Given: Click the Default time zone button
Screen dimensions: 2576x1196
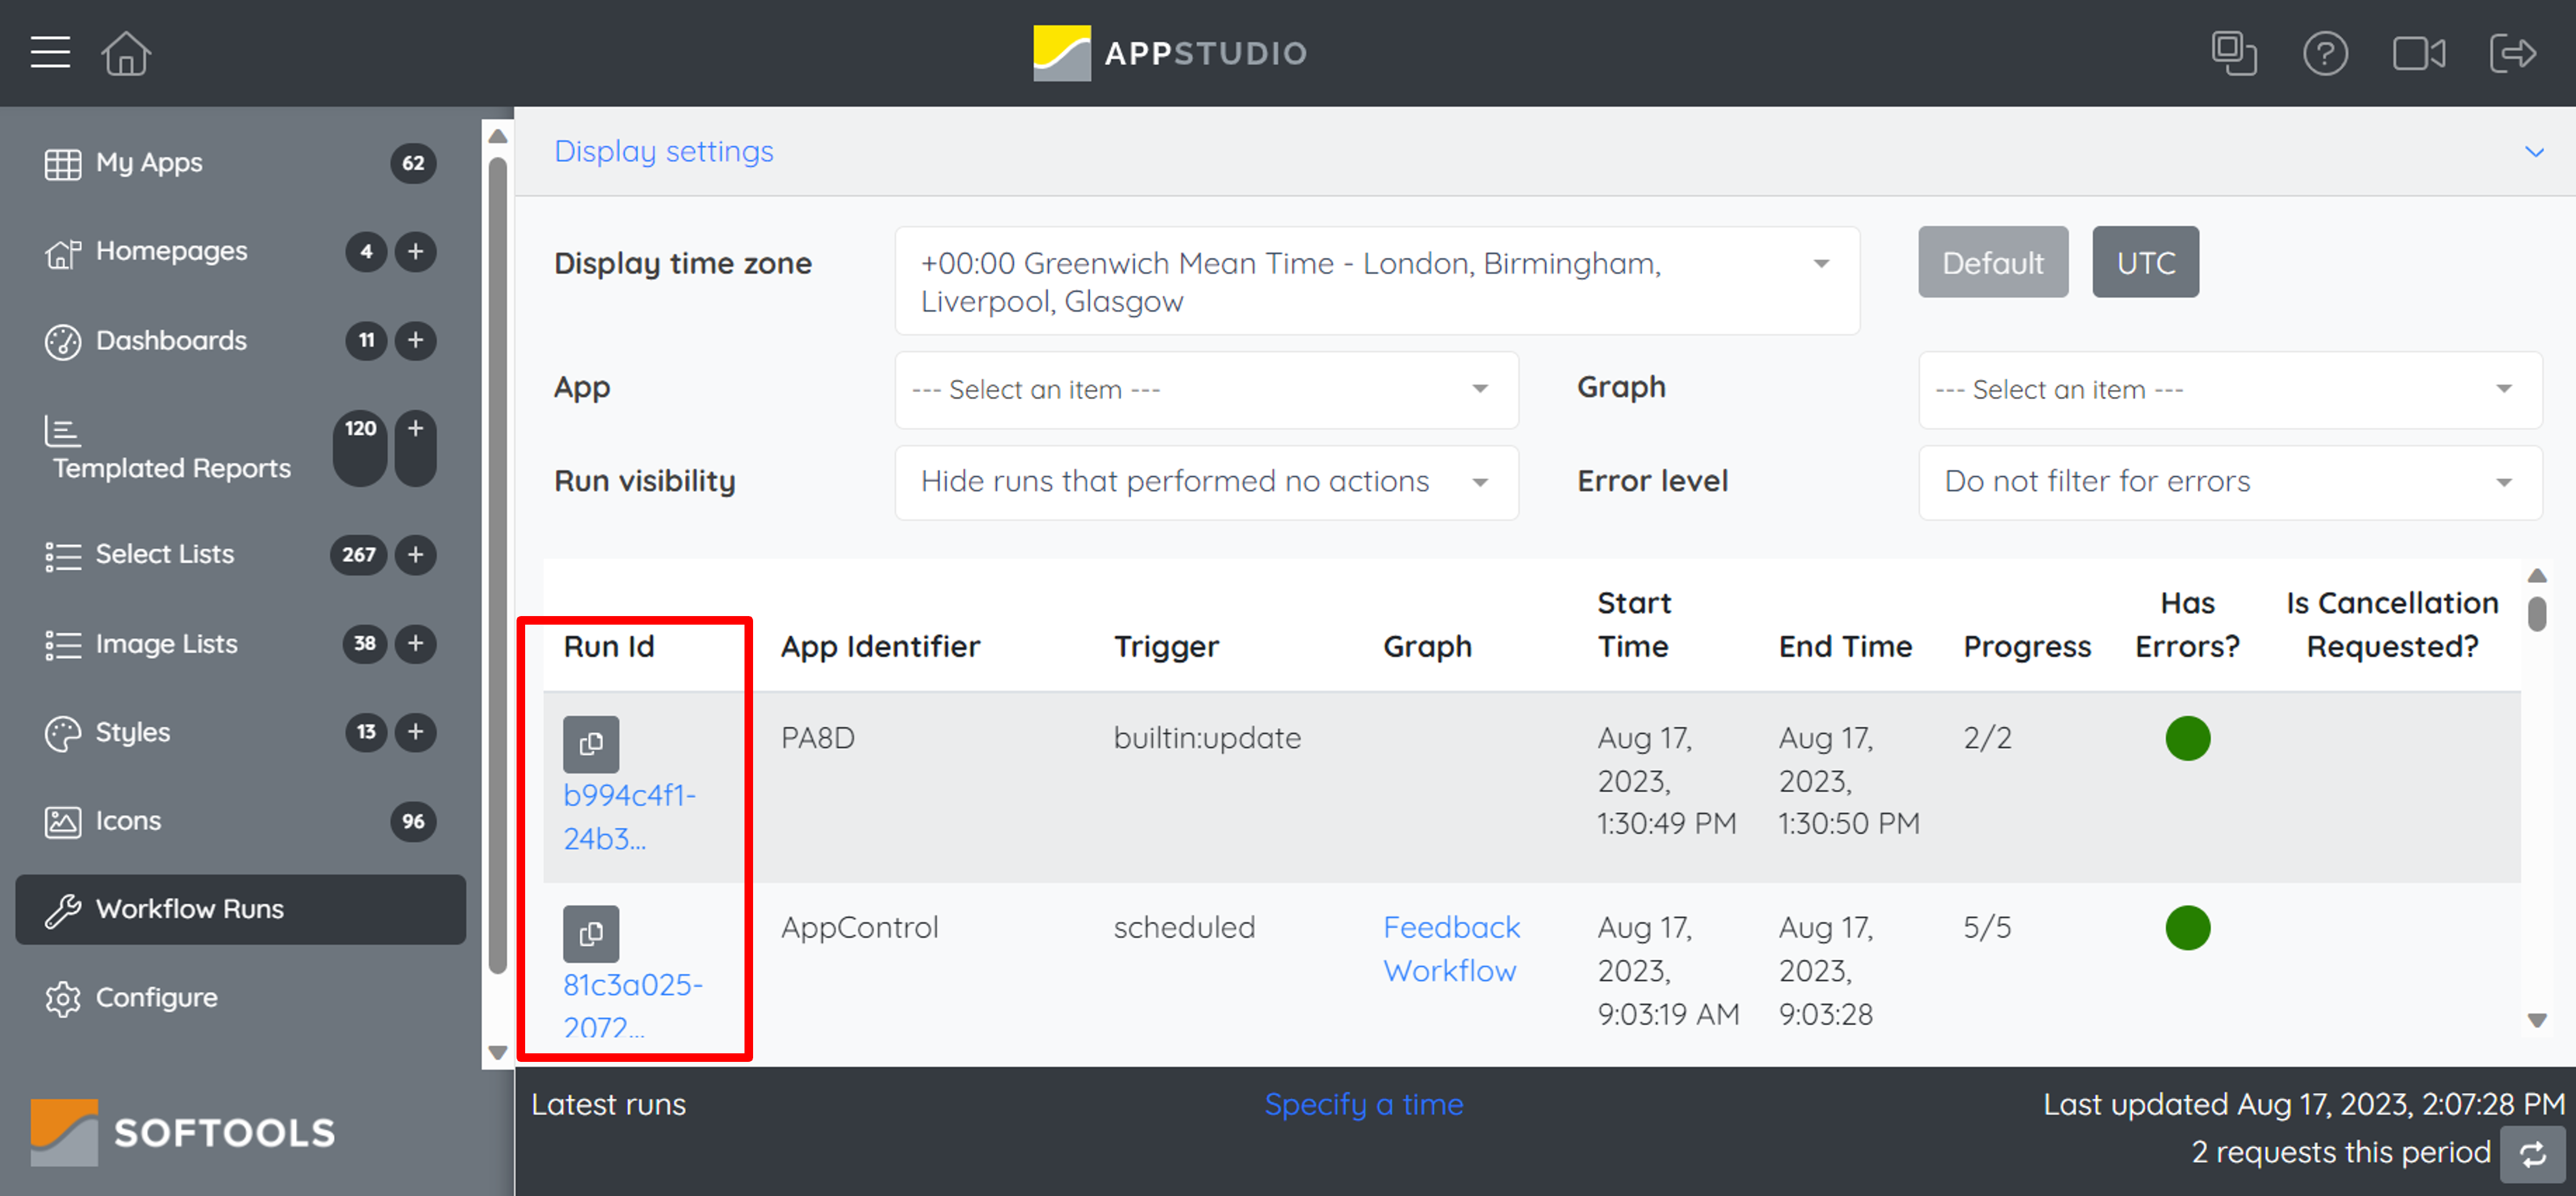Looking at the screenshot, I should pyautogui.click(x=1992, y=261).
